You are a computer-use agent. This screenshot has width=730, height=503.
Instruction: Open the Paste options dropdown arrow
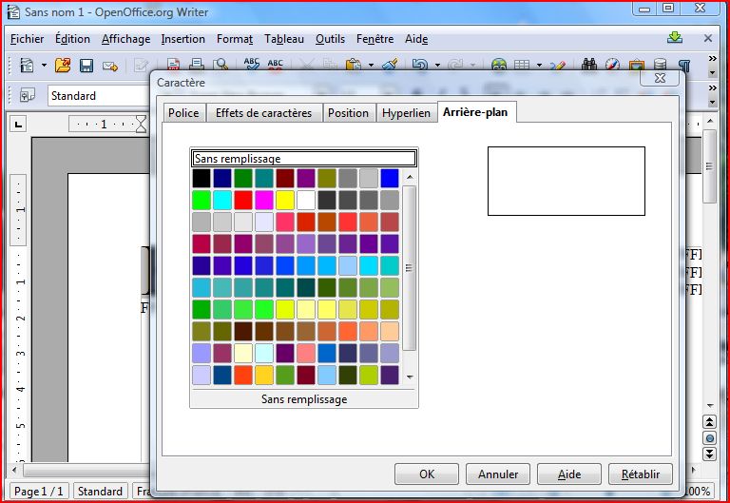point(371,65)
